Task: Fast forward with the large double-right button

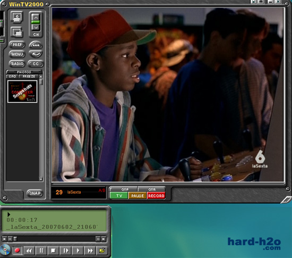Action: tap(90, 251)
